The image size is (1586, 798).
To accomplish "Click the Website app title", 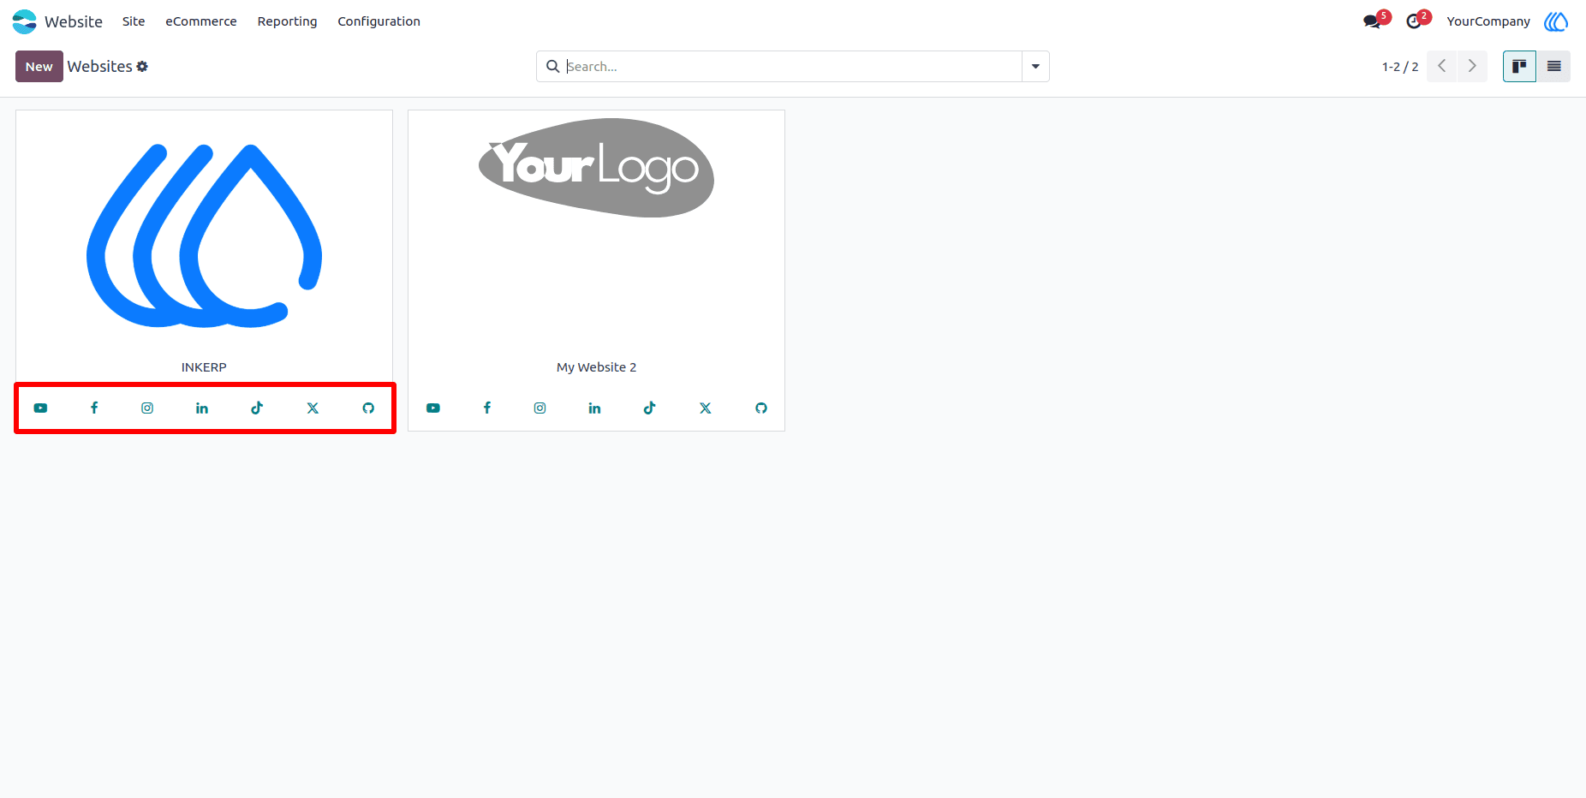I will (74, 21).
